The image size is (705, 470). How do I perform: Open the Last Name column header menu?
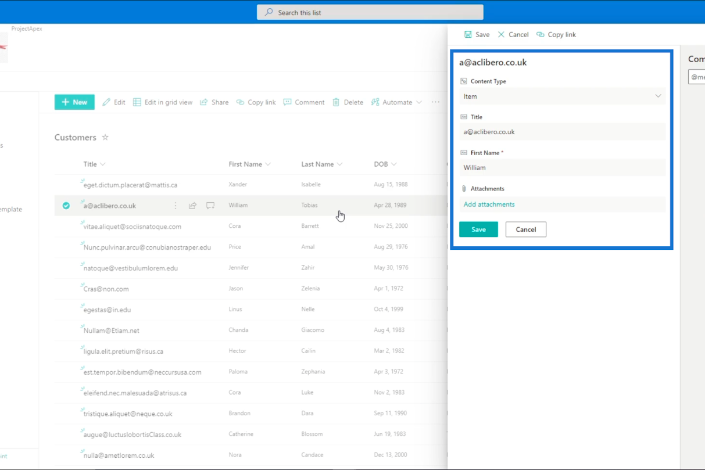322,164
